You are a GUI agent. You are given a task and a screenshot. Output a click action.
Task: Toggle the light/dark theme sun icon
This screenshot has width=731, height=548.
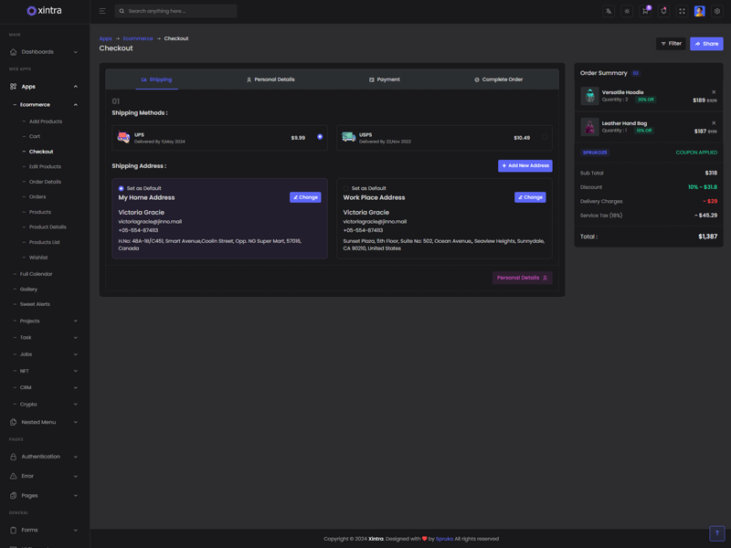point(627,11)
